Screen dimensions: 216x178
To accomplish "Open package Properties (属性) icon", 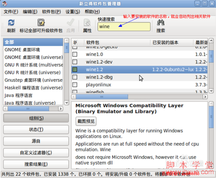I will click(x=87, y=22).
